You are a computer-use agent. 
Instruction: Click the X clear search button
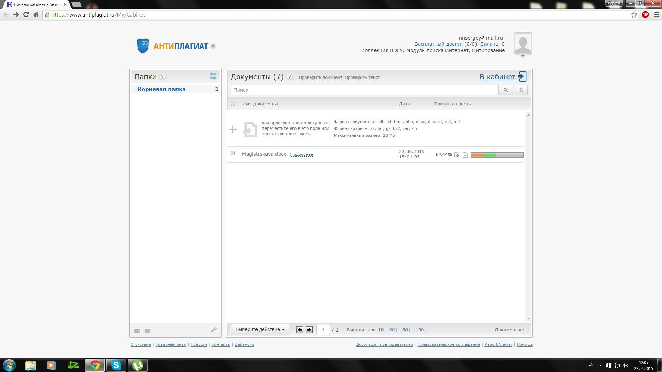click(x=521, y=90)
